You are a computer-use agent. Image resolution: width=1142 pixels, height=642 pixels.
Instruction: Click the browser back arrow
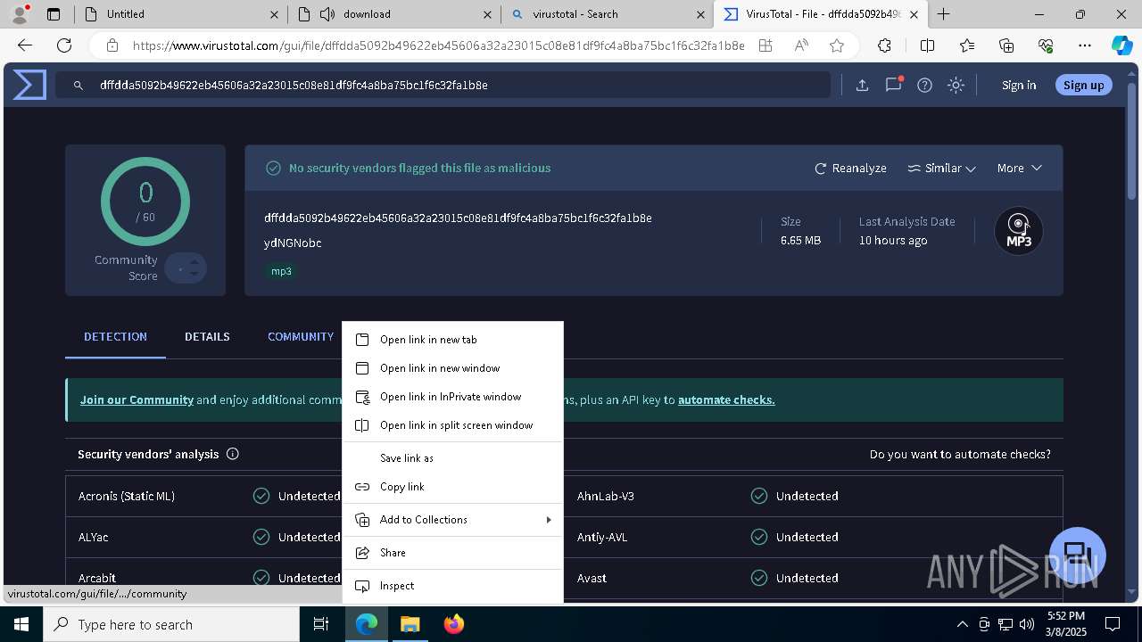[x=25, y=45]
